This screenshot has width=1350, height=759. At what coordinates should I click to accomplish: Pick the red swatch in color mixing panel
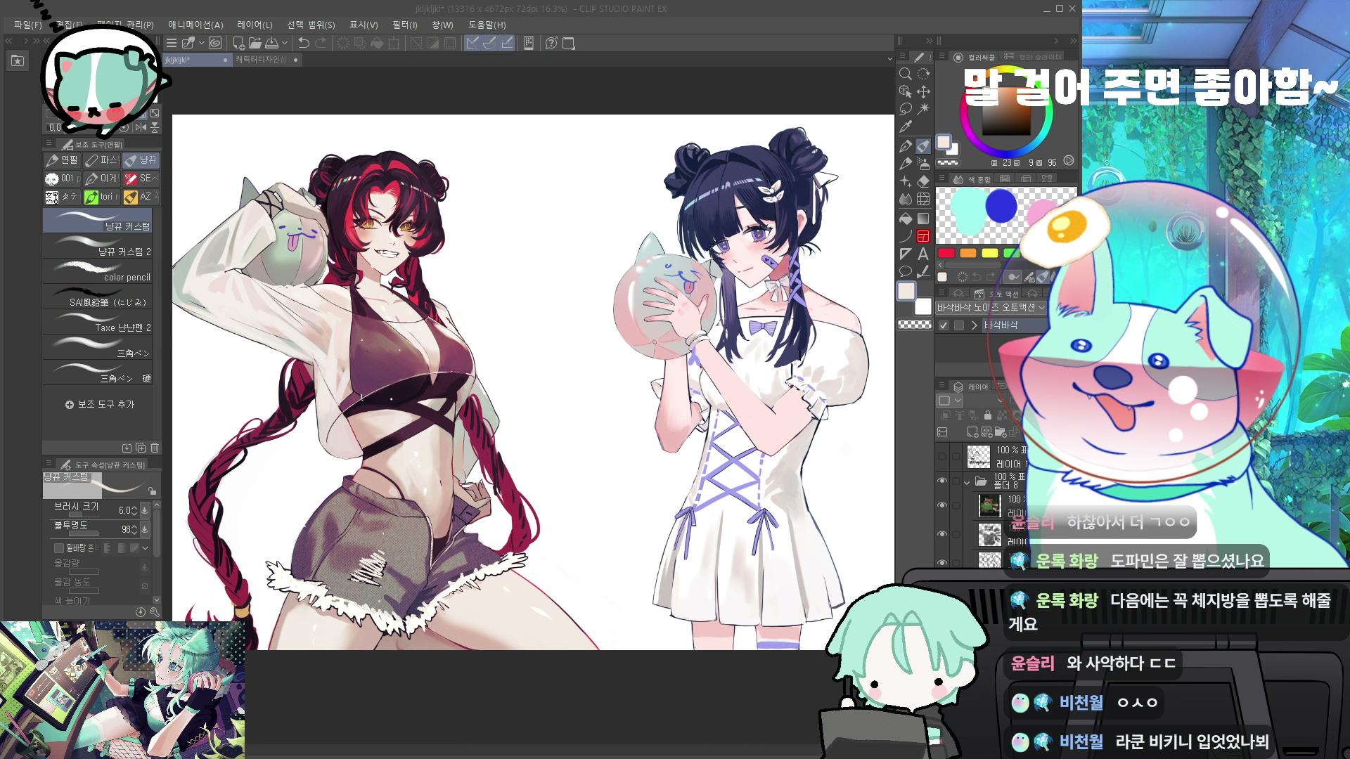pos(946,253)
